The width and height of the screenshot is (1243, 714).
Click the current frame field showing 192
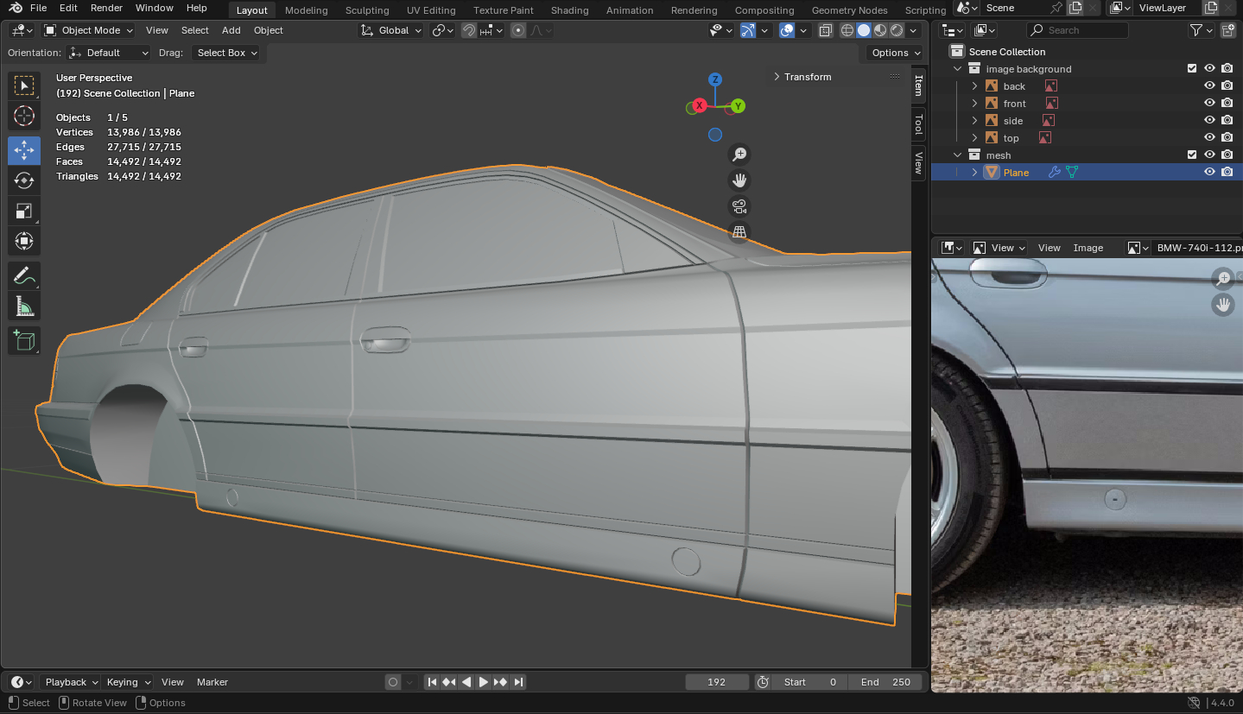(716, 682)
